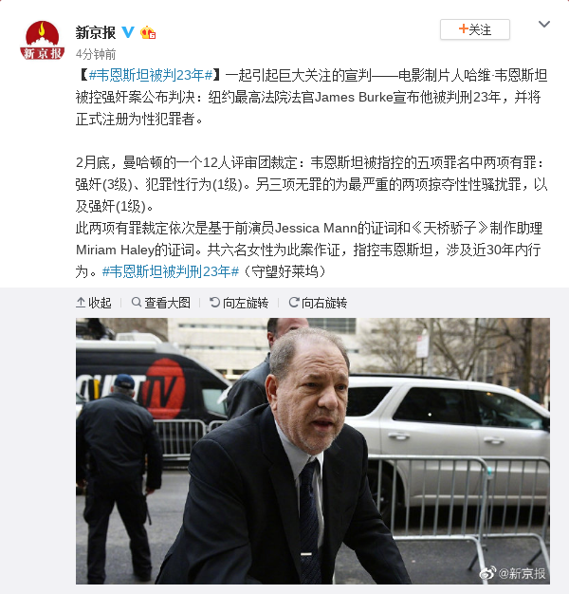
Task: Click the photo of man in suit
Action: pyautogui.click(x=313, y=451)
